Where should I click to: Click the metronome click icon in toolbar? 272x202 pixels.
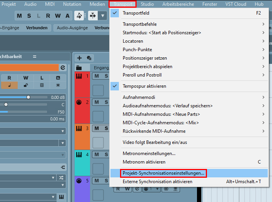79,16
